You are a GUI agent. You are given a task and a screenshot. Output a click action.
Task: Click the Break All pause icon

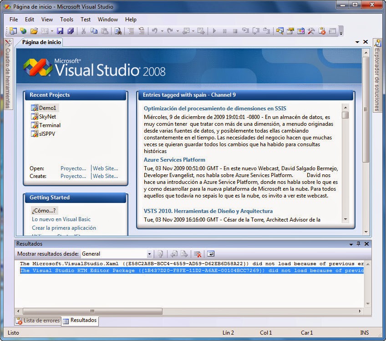pyautogui.click(x=224, y=31)
